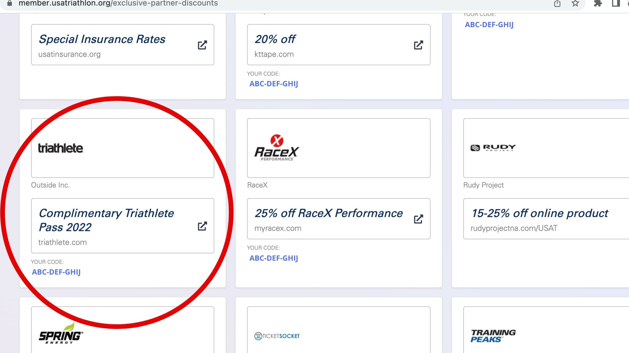Toggle the browser side panel icon
The image size is (629, 353).
click(x=616, y=3)
